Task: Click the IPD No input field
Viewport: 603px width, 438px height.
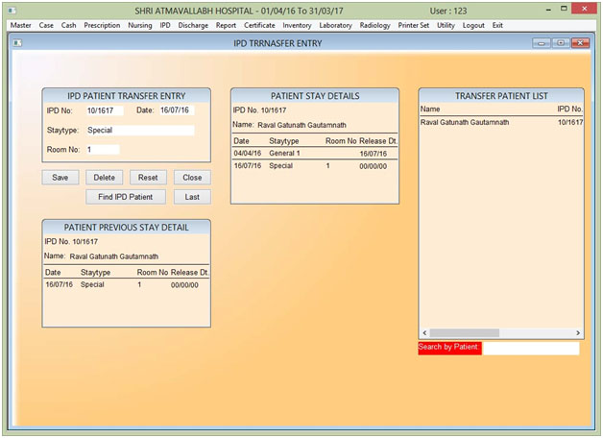Action: (104, 110)
